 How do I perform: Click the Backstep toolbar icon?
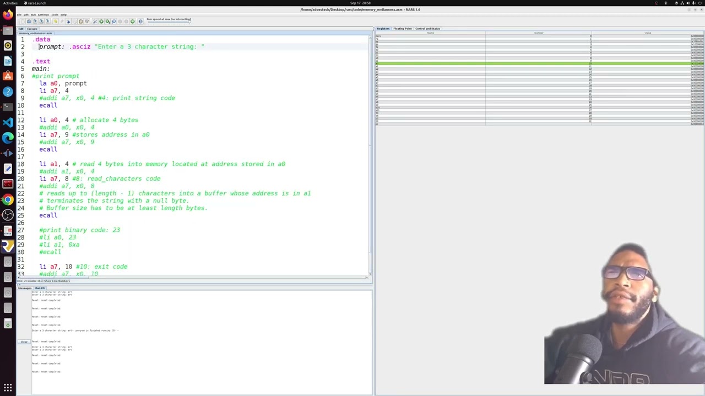[x=113, y=21]
